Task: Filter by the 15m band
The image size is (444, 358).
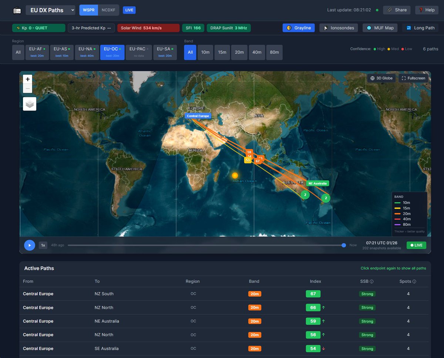Action: point(222,52)
